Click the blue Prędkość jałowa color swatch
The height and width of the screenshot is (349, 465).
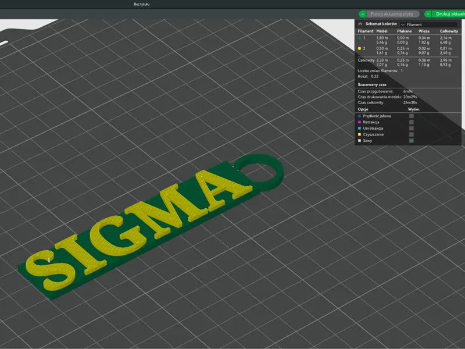pyautogui.click(x=359, y=116)
